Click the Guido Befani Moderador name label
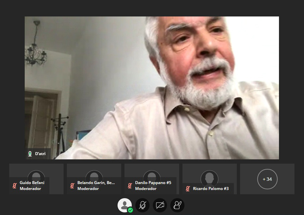This screenshot has height=215, width=304. click(x=32, y=186)
